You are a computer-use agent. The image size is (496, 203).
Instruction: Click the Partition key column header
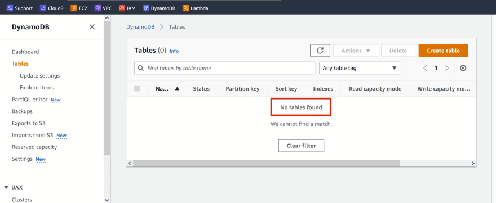click(242, 89)
